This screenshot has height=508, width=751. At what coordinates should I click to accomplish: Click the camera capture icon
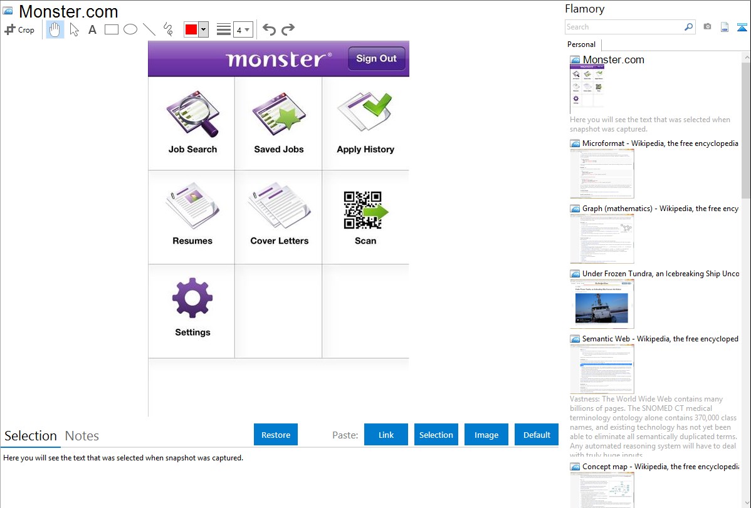[x=707, y=27]
